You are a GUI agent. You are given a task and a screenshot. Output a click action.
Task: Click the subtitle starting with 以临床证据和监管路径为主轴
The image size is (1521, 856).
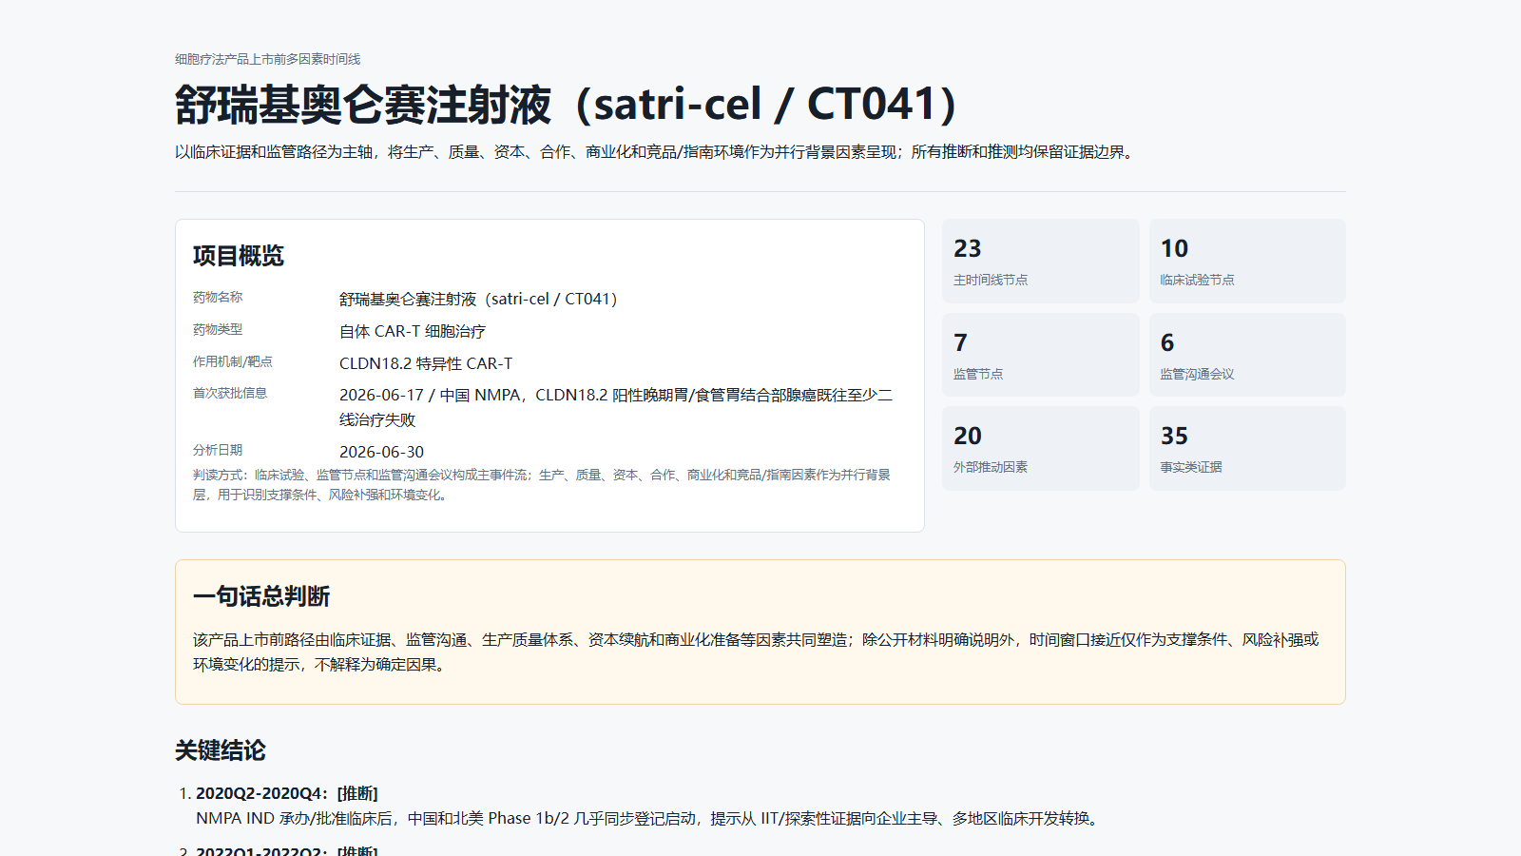656,152
